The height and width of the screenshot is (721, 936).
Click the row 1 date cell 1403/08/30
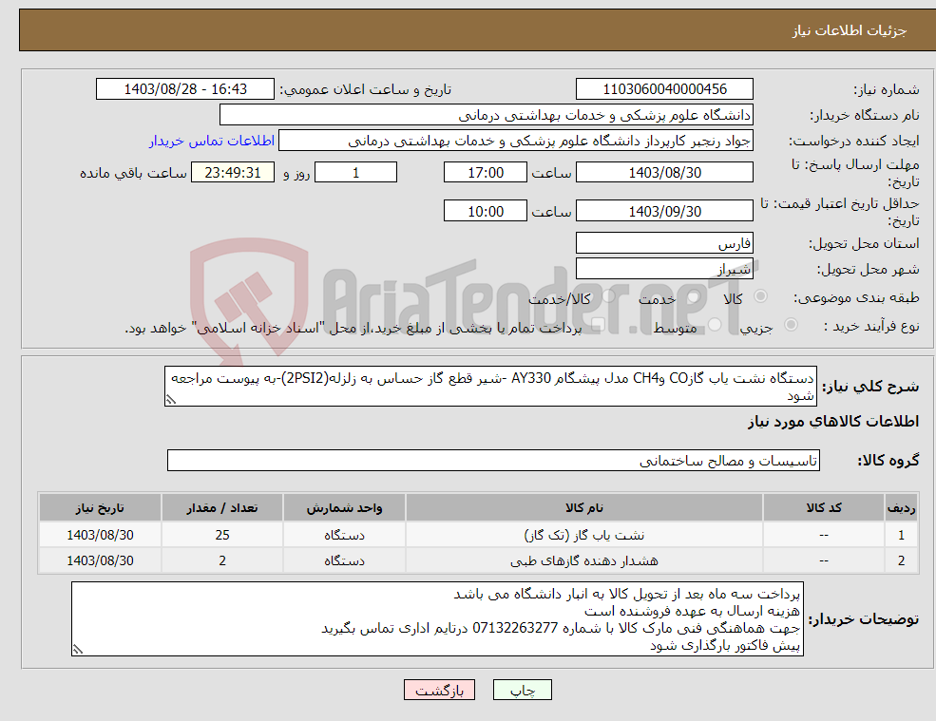[x=100, y=535]
